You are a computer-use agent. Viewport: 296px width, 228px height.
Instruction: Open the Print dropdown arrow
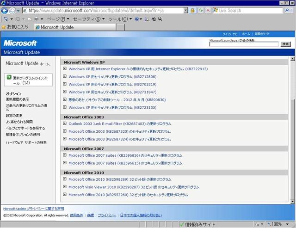[x=42, y=19]
